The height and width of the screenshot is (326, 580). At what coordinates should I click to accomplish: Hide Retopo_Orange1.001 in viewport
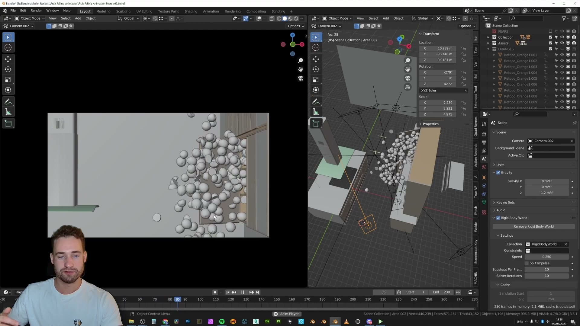point(562,55)
